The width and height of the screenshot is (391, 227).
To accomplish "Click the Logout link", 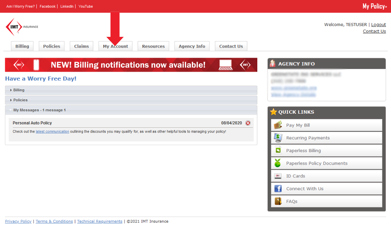I will coord(379,24).
